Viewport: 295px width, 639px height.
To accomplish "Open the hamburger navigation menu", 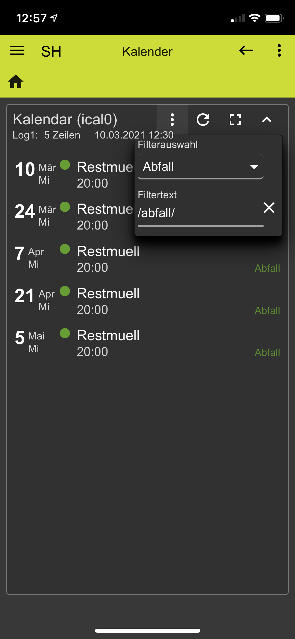I will [x=17, y=51].
